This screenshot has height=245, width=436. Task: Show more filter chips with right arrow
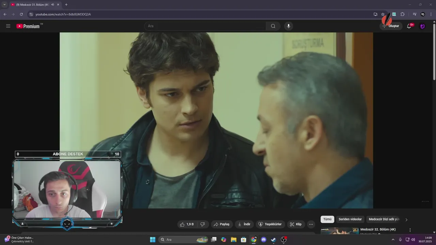tap(406, 220)
